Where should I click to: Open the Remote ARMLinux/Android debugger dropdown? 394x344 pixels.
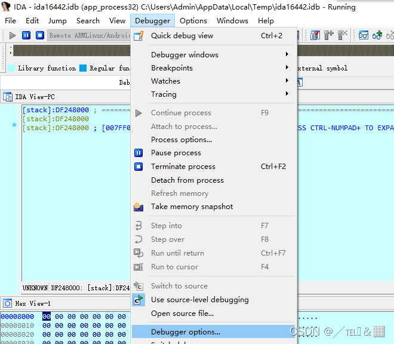(89, 35)
